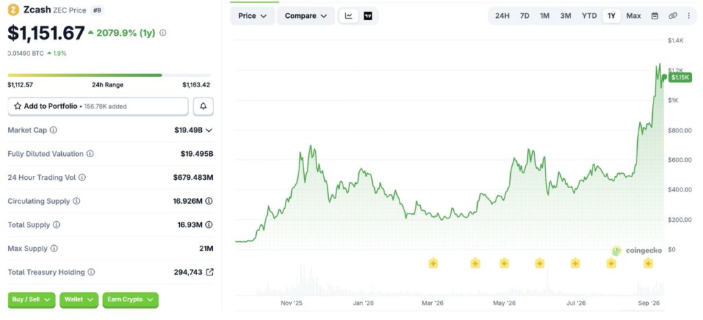703x320 pixels.
Task: Select the 1M time range tab
Action: tap(544, 16)
